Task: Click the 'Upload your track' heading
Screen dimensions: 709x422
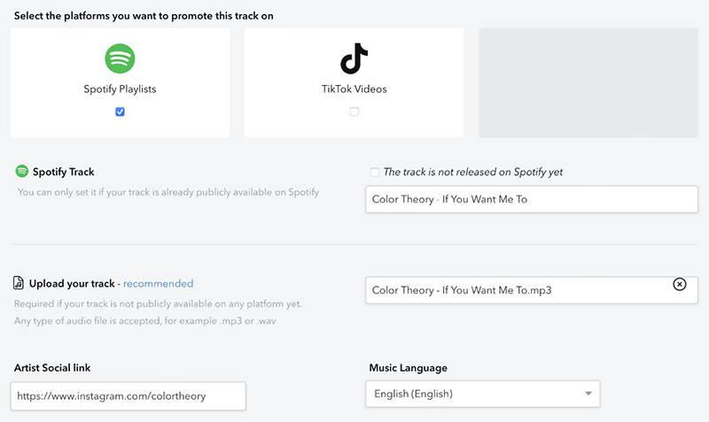Action: coord(72,283)
